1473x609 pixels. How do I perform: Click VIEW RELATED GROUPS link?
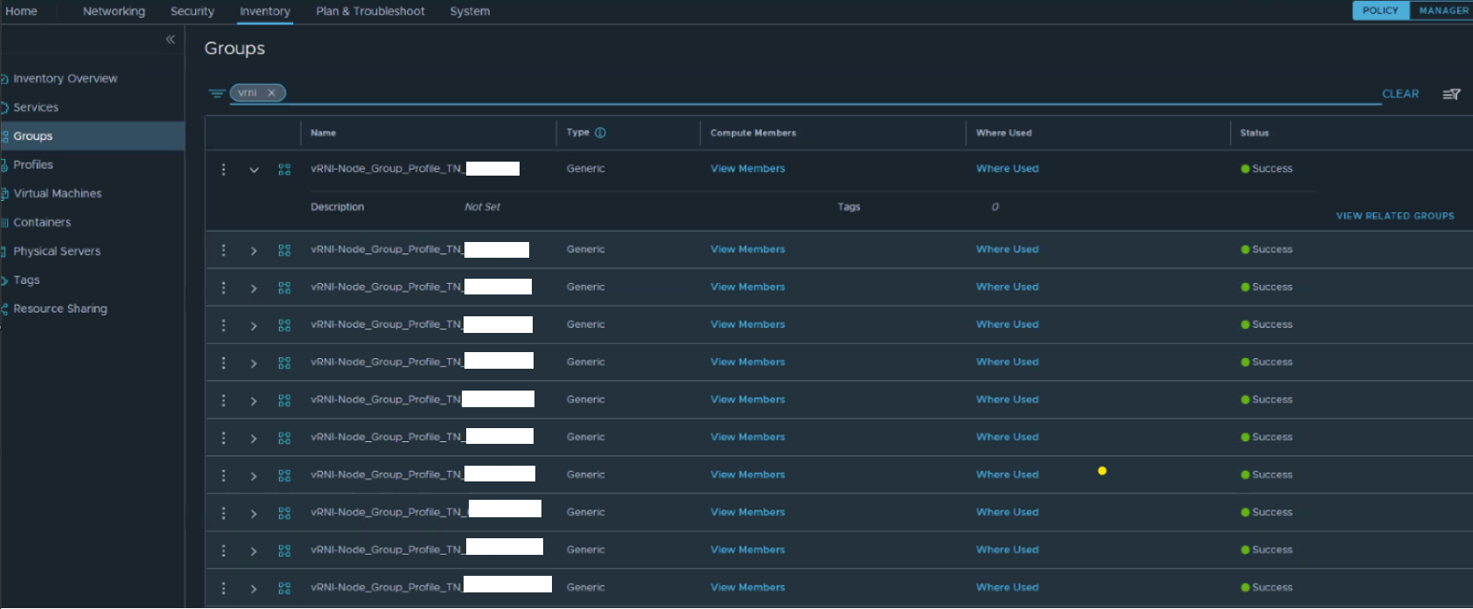coord(1394,216)
